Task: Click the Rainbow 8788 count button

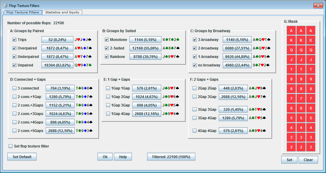Action: click(146, 56)
